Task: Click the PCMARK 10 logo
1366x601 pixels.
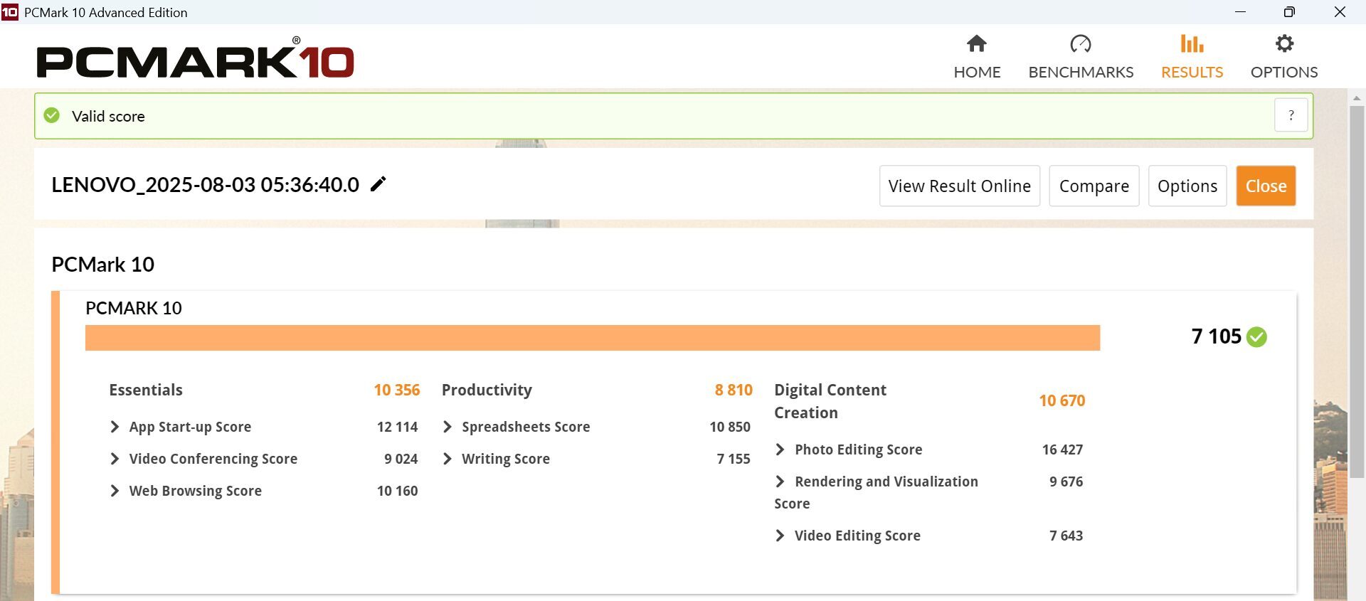Action: 195,58
